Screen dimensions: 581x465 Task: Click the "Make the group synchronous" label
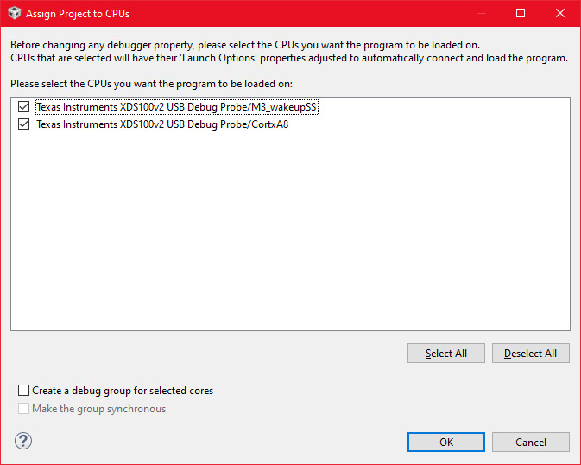coord(98,409)
